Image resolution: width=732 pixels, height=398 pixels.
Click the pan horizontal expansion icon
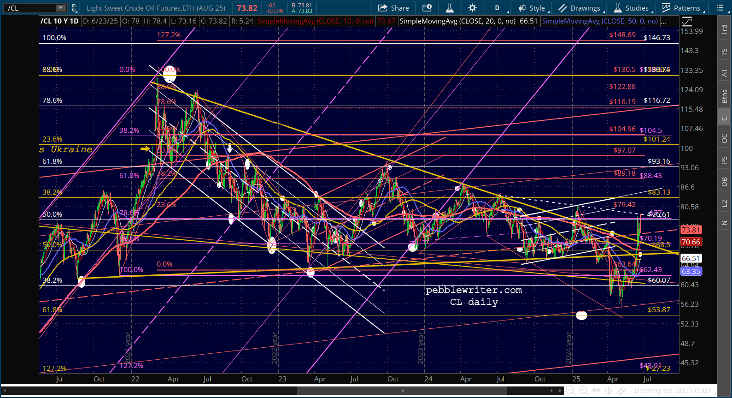(596, 391)
